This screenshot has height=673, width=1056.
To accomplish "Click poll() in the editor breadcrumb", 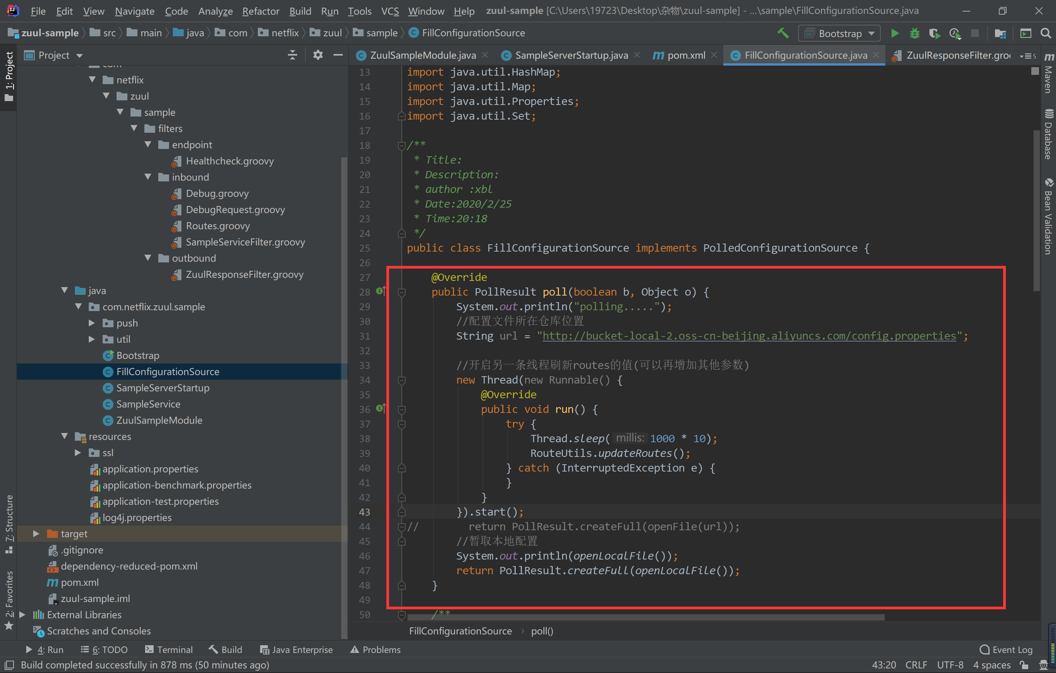I will point(542,631).
